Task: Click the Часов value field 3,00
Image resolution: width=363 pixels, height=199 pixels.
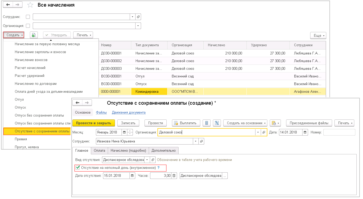Action: coord(161,176)
